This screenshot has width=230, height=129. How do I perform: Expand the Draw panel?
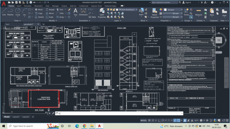coord(18,21)
